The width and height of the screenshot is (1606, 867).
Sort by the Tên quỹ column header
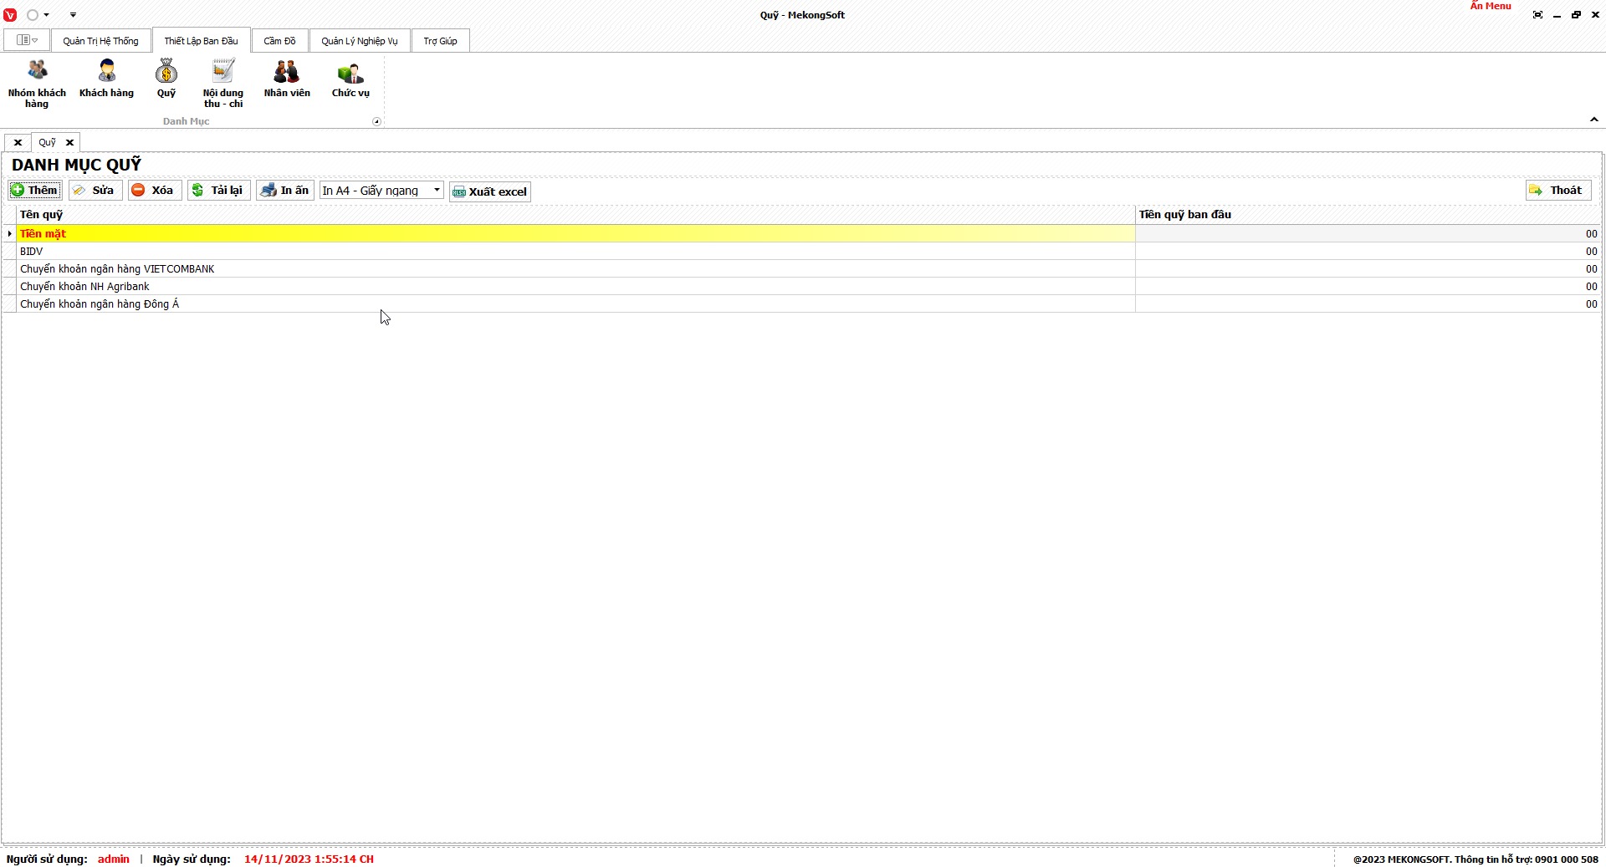pyautogui.click(x=575, y=215)
